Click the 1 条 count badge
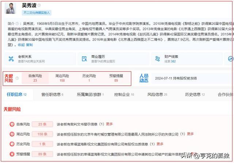 [x=42, y=144]
